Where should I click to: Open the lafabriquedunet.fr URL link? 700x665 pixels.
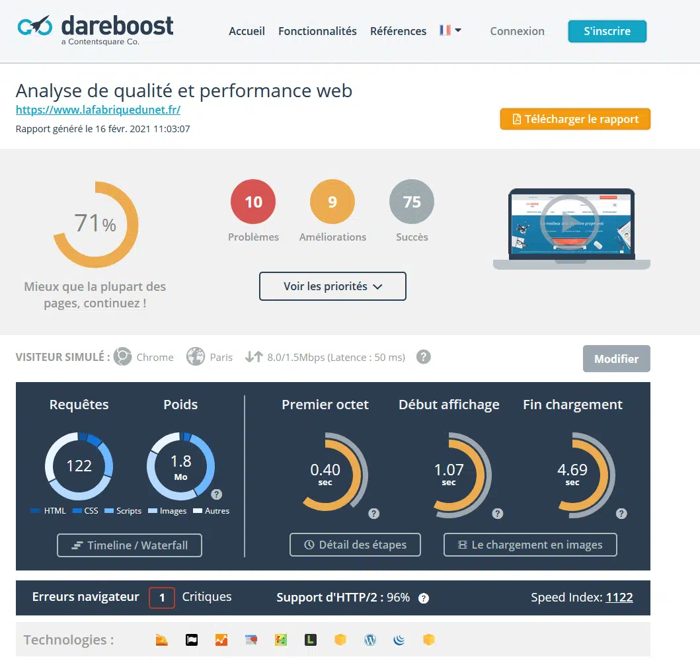tap(98, 110)
